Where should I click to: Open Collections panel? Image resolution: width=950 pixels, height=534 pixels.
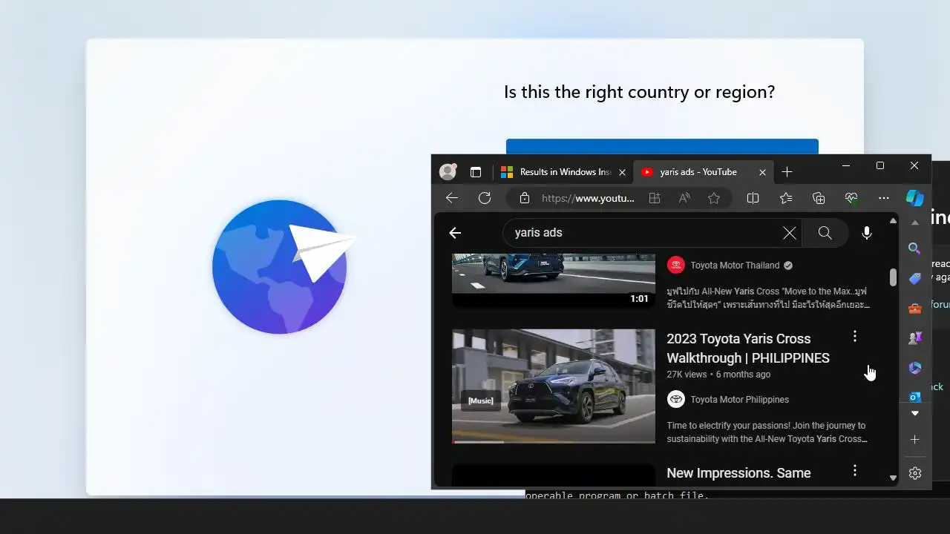pyautogui.click(x=819, y=198)
